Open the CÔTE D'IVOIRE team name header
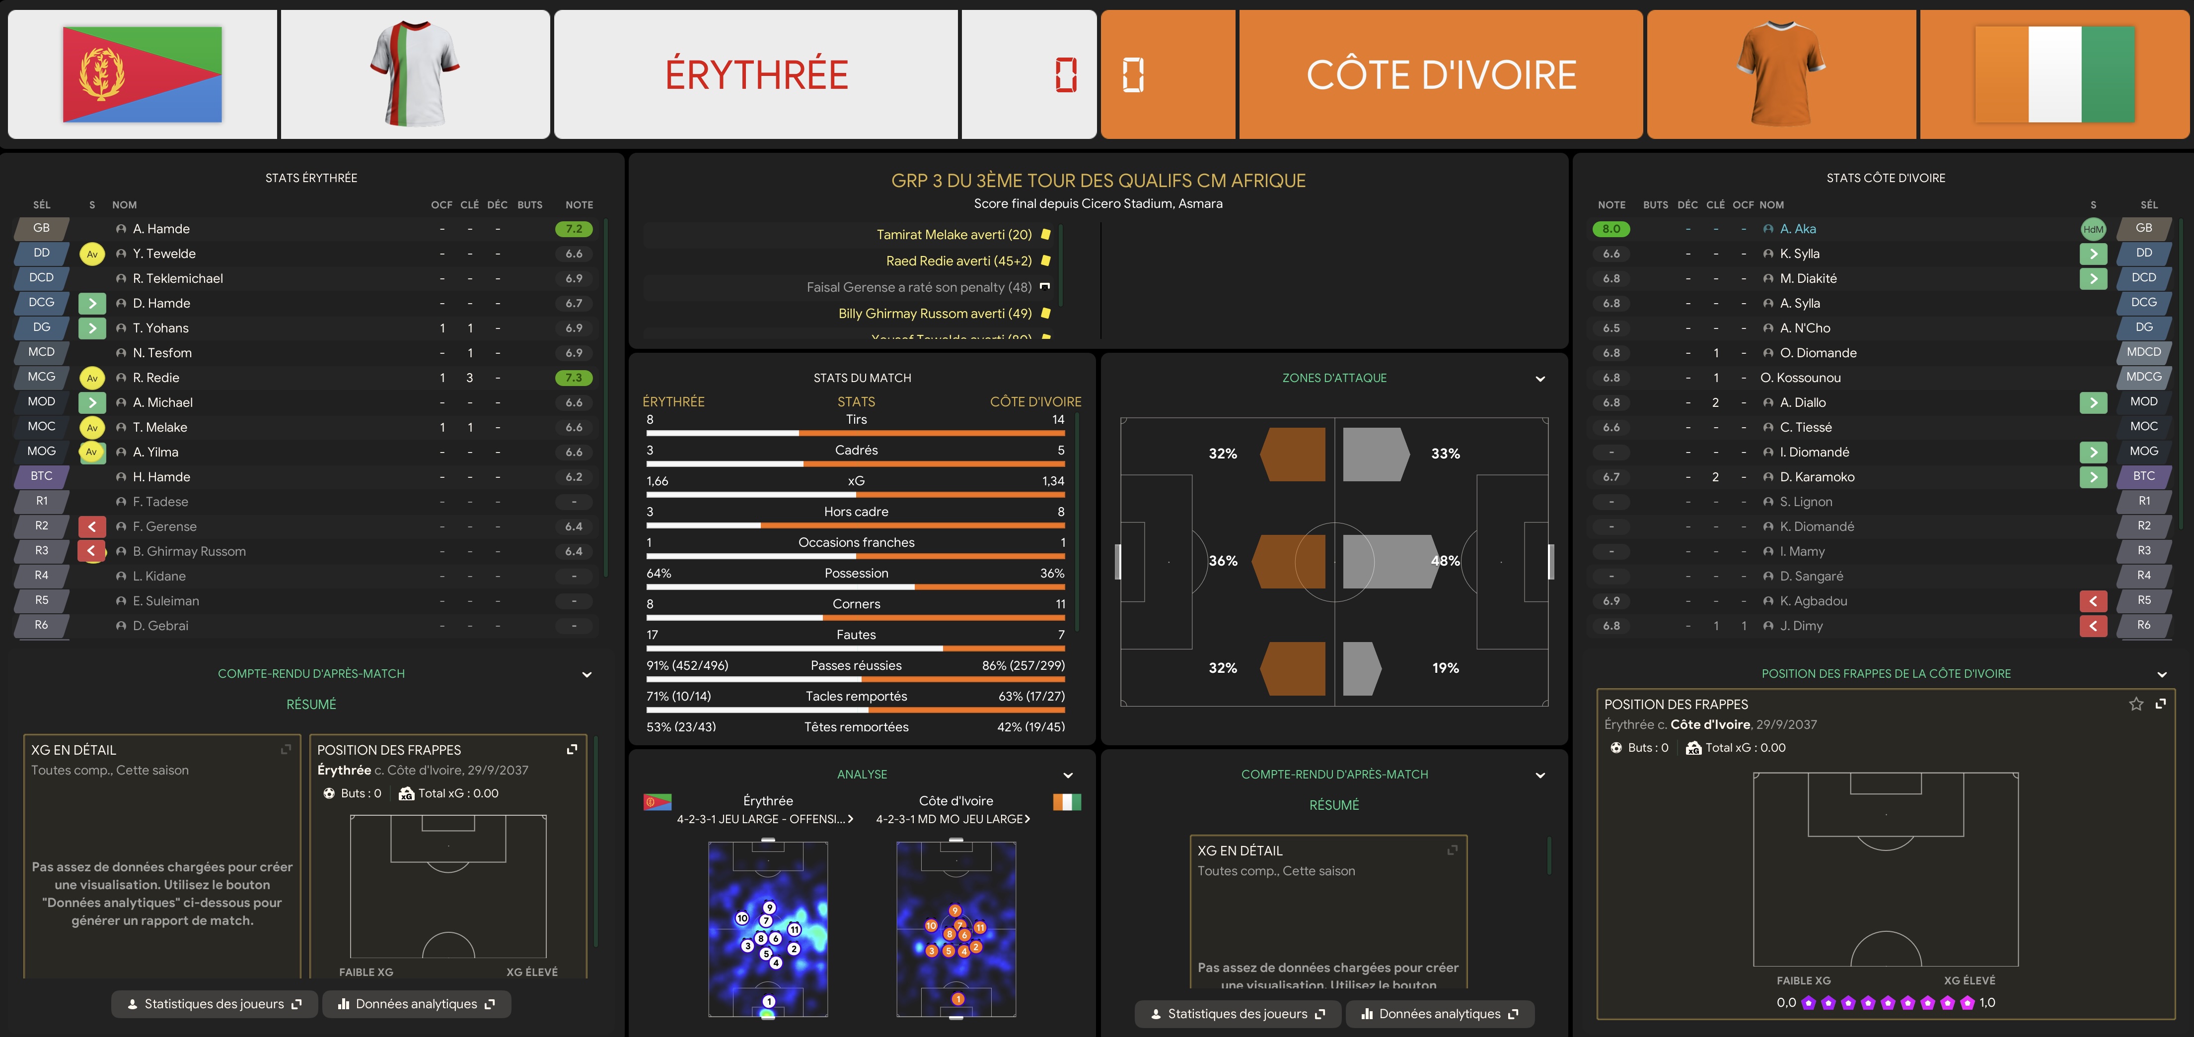Viewport: 2194px width, 1037px height. (1441, 75)
